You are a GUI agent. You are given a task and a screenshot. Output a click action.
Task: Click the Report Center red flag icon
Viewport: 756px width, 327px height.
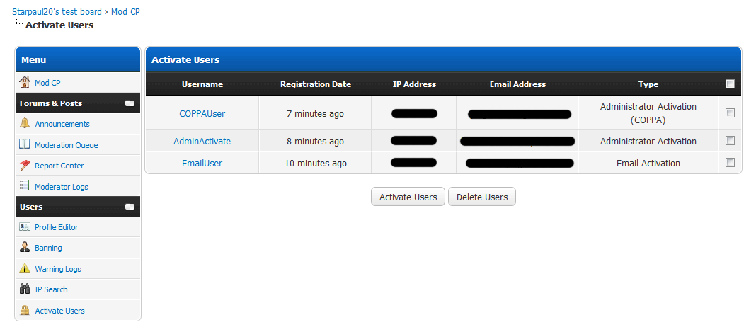(25, 166)
